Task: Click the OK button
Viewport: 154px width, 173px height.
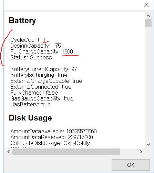Action: click(x=131, y=165)
